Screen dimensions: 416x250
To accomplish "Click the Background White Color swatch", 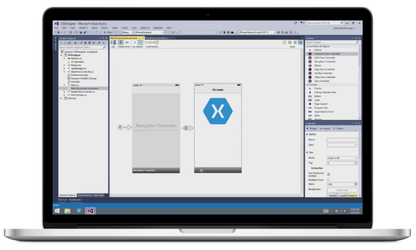I will pos(342,190).
